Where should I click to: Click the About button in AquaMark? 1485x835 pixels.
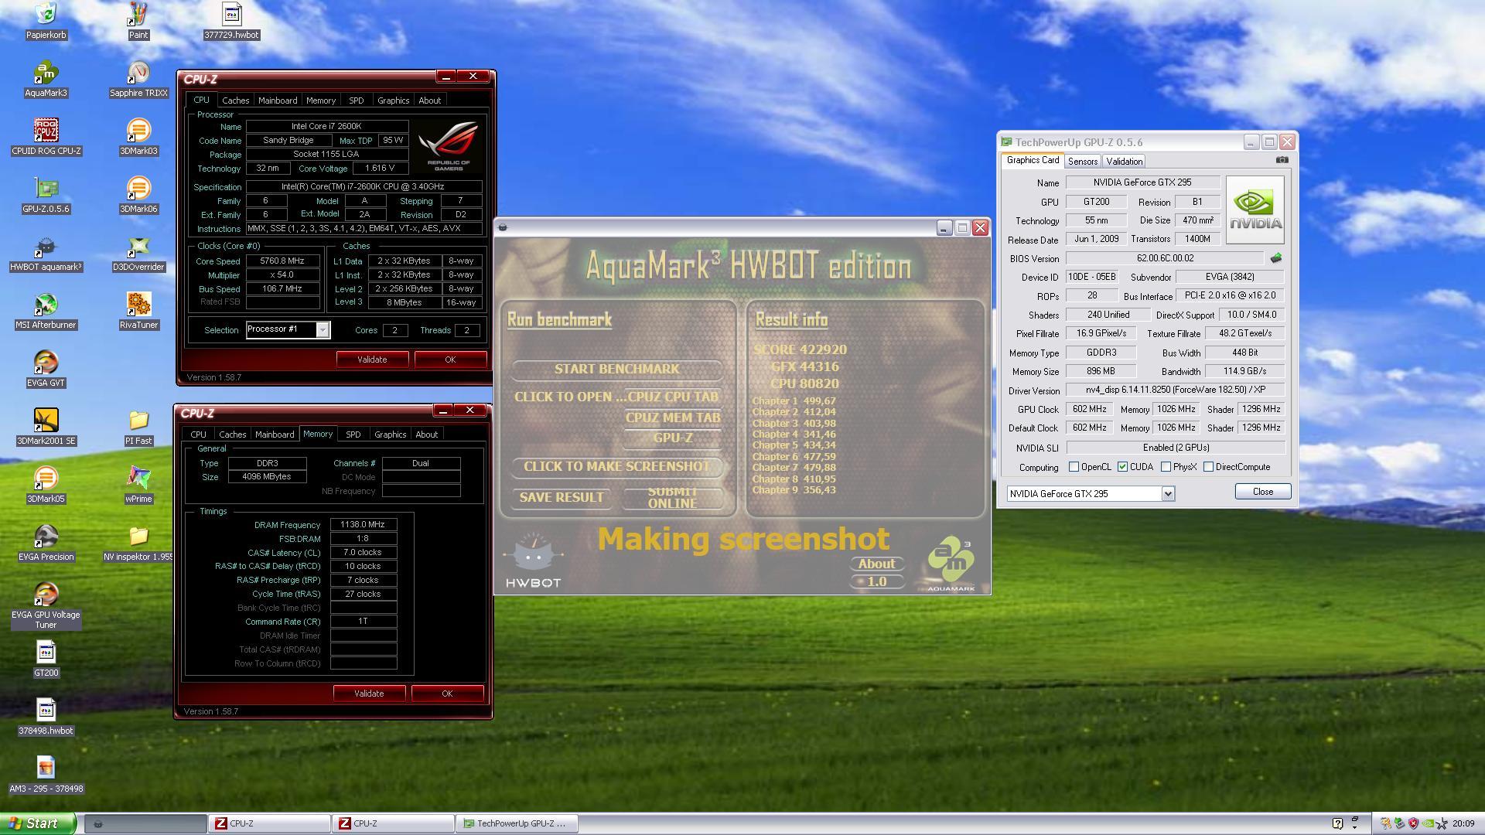click(x=876, y=564)
